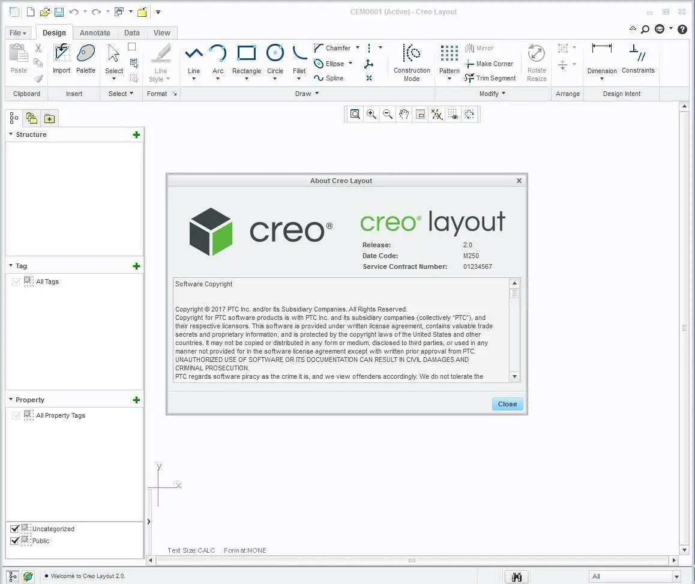Screen dimensions: 695x584
Task: Click the Refit view icon
Action: tap(355, 115)
